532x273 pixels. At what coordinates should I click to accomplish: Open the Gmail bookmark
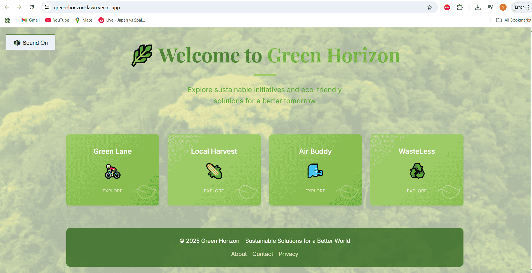pyautogui.click(x=30, y=20)
